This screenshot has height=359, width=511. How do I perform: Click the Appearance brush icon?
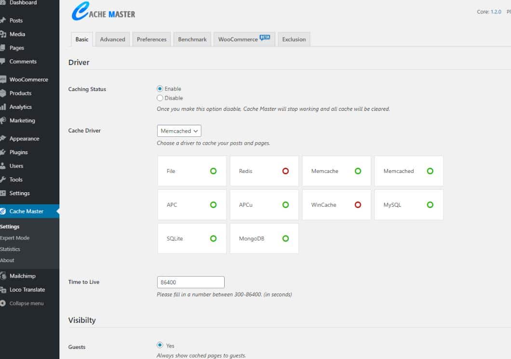[3, 138]
